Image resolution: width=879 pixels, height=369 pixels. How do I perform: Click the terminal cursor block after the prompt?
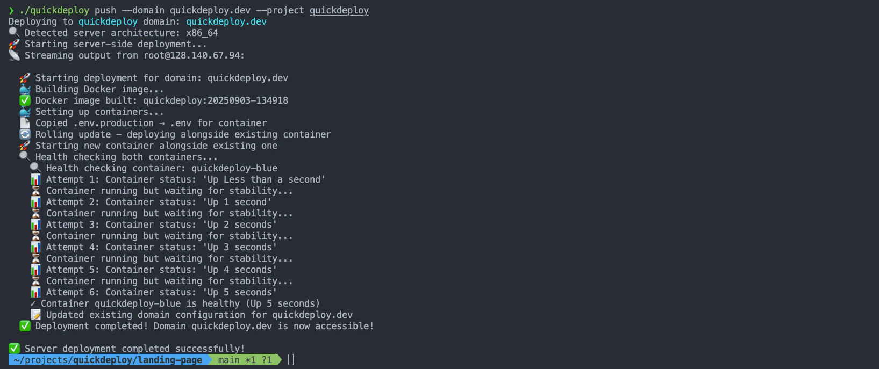pyautogui.click(x=291, y=360)
